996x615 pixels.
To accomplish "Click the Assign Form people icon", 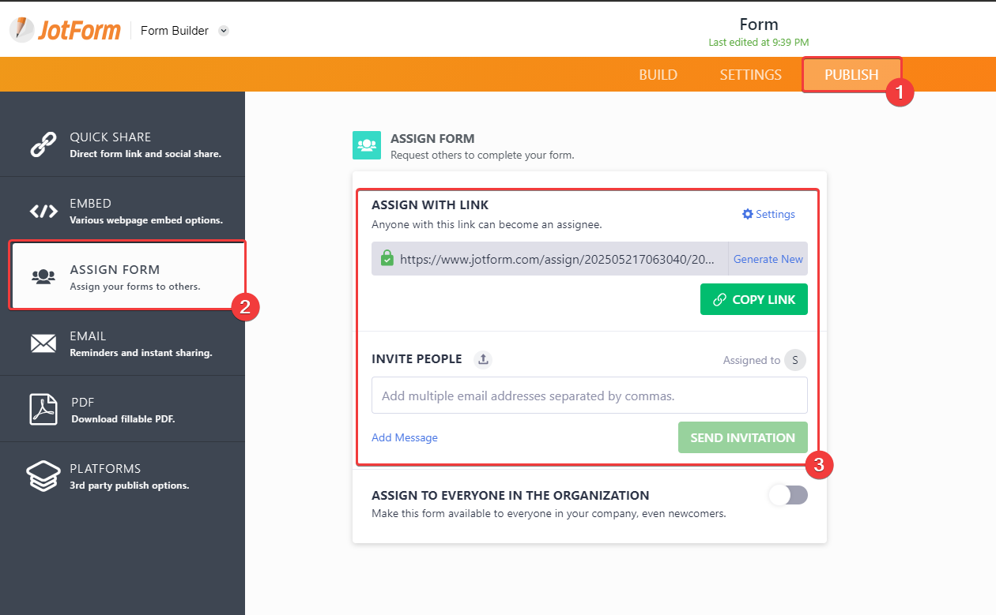I will tap(42, 275).
